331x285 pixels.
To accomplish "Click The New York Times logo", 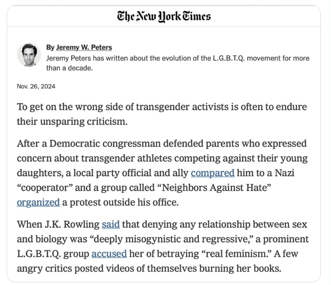I will click(x=164, y=16).
